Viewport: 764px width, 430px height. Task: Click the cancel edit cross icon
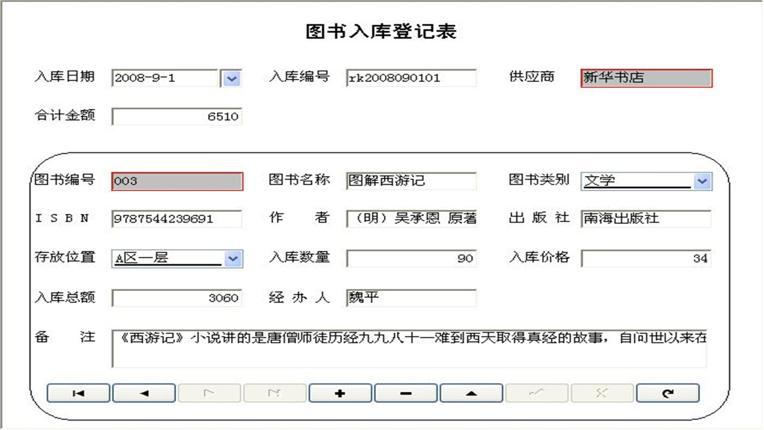[x=602, y=393]
